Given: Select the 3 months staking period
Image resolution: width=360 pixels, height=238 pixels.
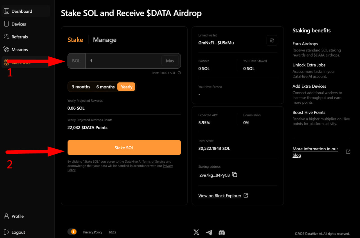Looking at the screenshot, I should (81, 87).
